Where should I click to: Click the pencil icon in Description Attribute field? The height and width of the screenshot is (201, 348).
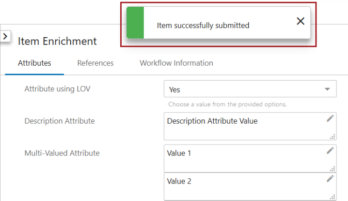[330, 118]
